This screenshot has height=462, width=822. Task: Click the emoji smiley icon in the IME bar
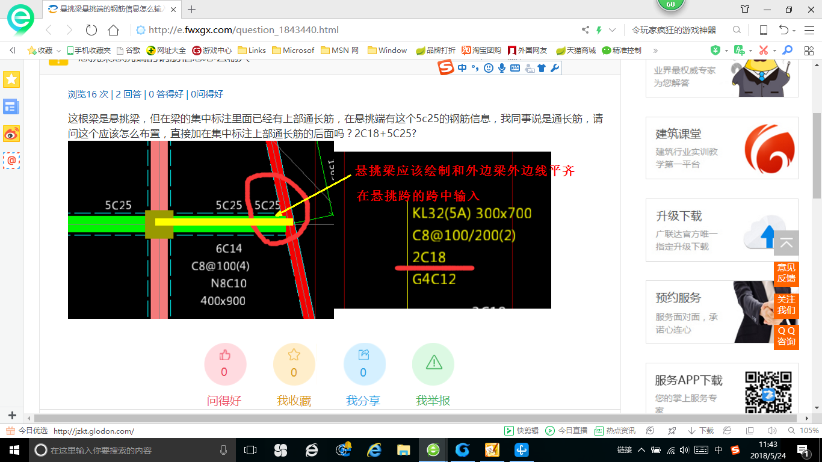pyautogui.click(x=488, y=68)
